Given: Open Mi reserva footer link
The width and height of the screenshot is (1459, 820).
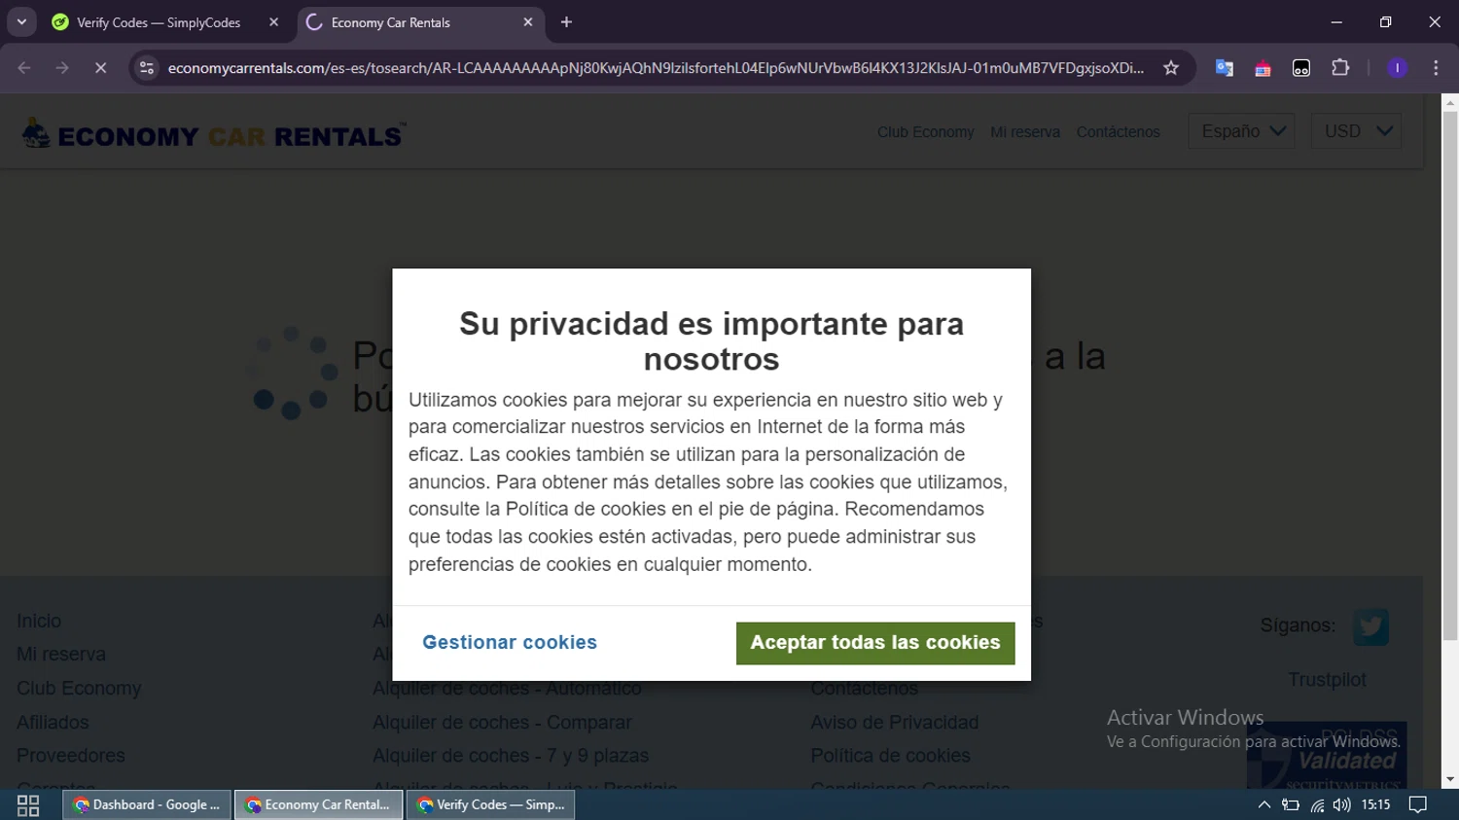Looking at the screenshot, I should tap(61, 655).
